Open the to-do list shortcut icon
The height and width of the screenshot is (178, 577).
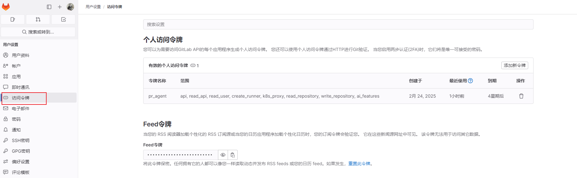[63, 19]
